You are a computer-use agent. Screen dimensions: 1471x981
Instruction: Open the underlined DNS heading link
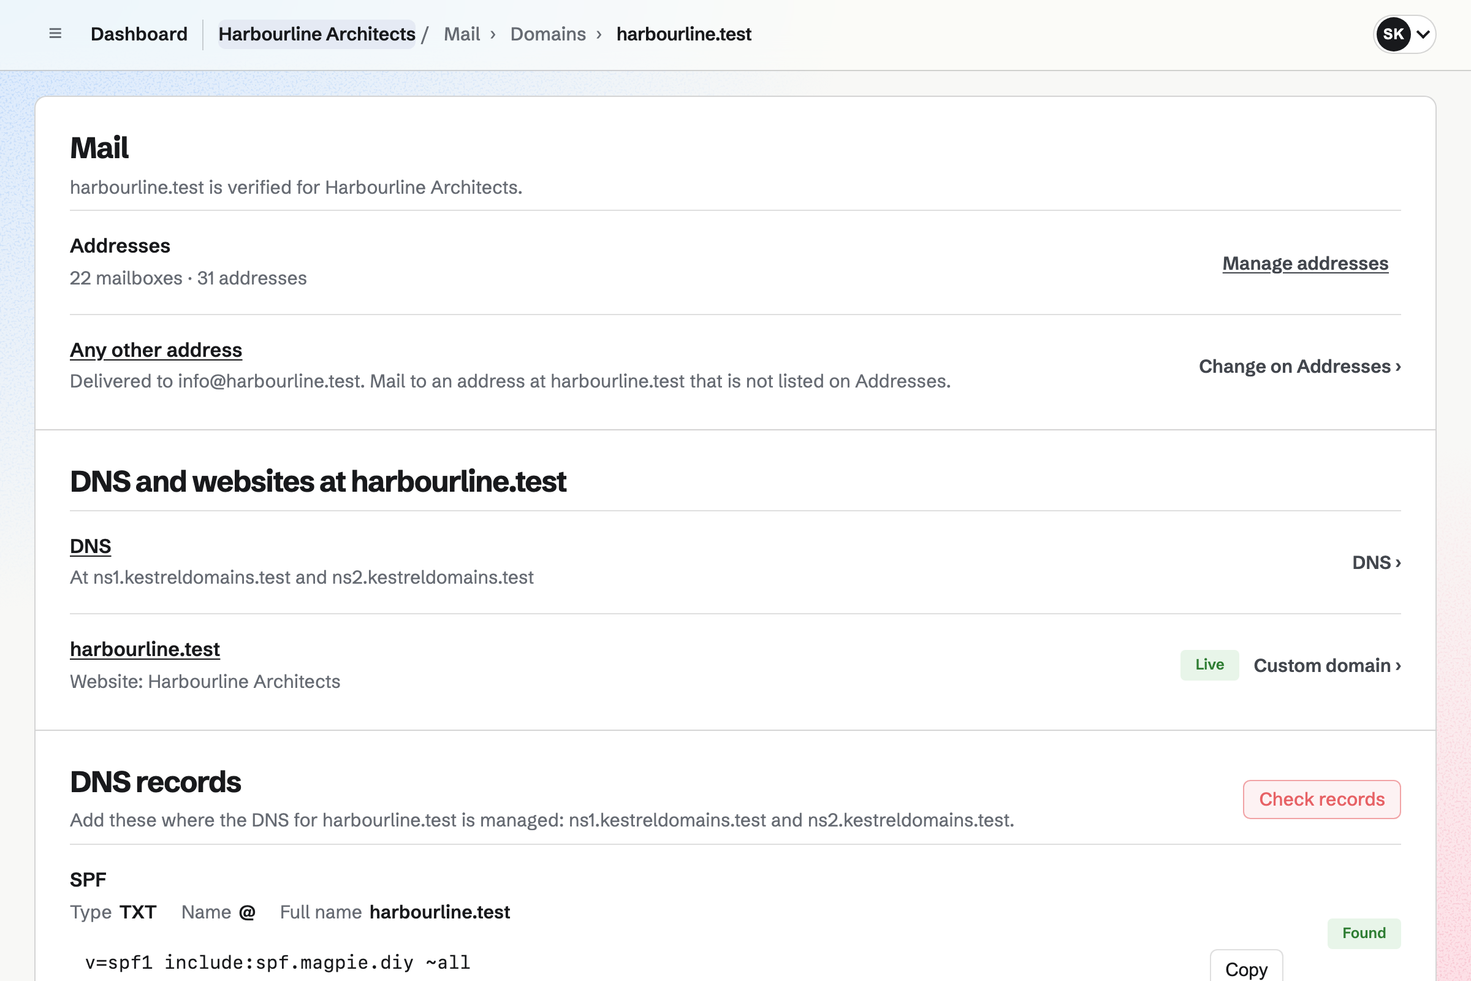(90, 546)
